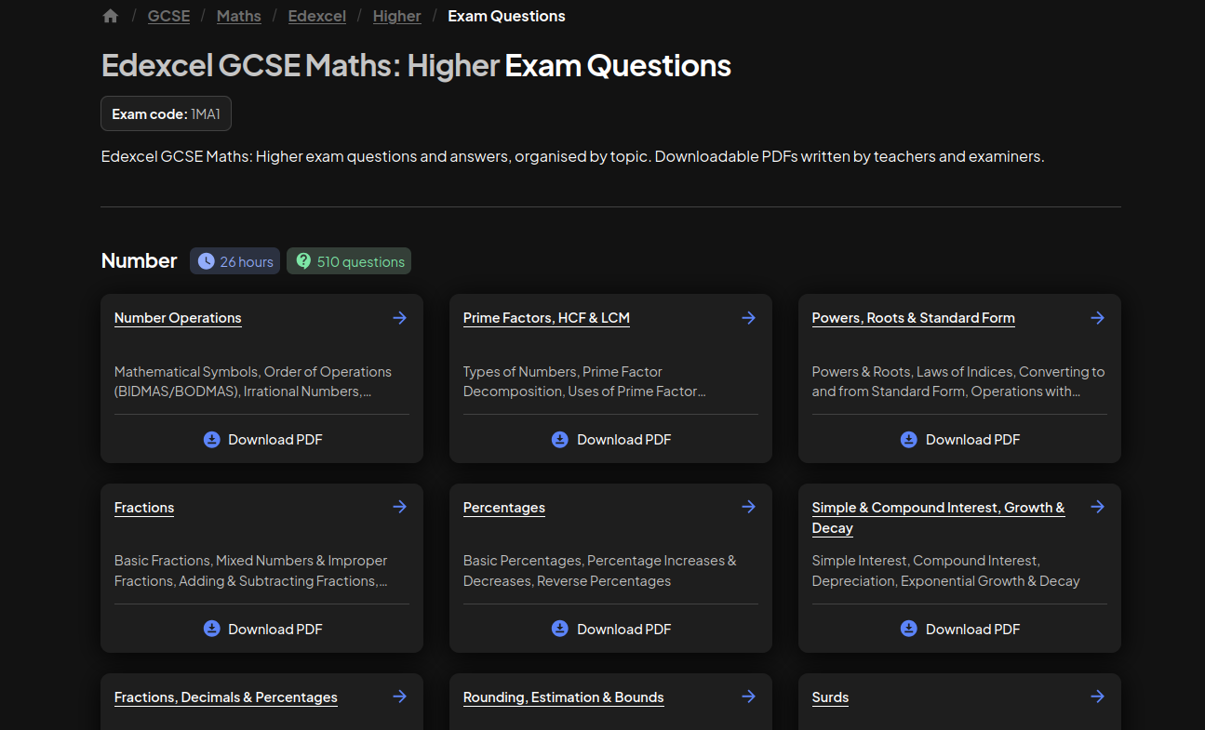Click the arrow icon on Surds card
Screen dimensions: 1205x730
pyautogui.click(x=1097, y=697)
